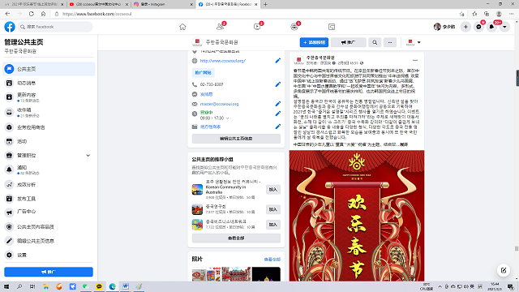The width and height of the screenshot is (519, 292).
Task: Open 公共主页内容品质 in sidebar
Action: (49, 227)
